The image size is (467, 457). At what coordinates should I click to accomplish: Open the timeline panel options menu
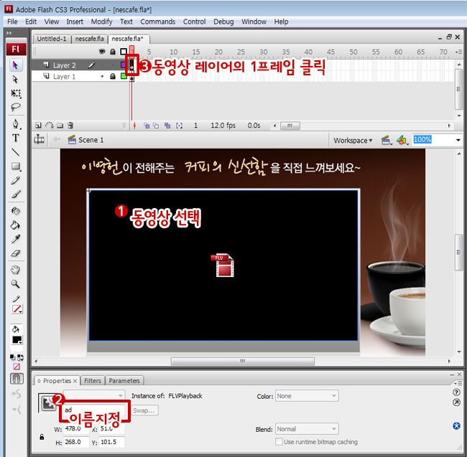pos(458,52)
